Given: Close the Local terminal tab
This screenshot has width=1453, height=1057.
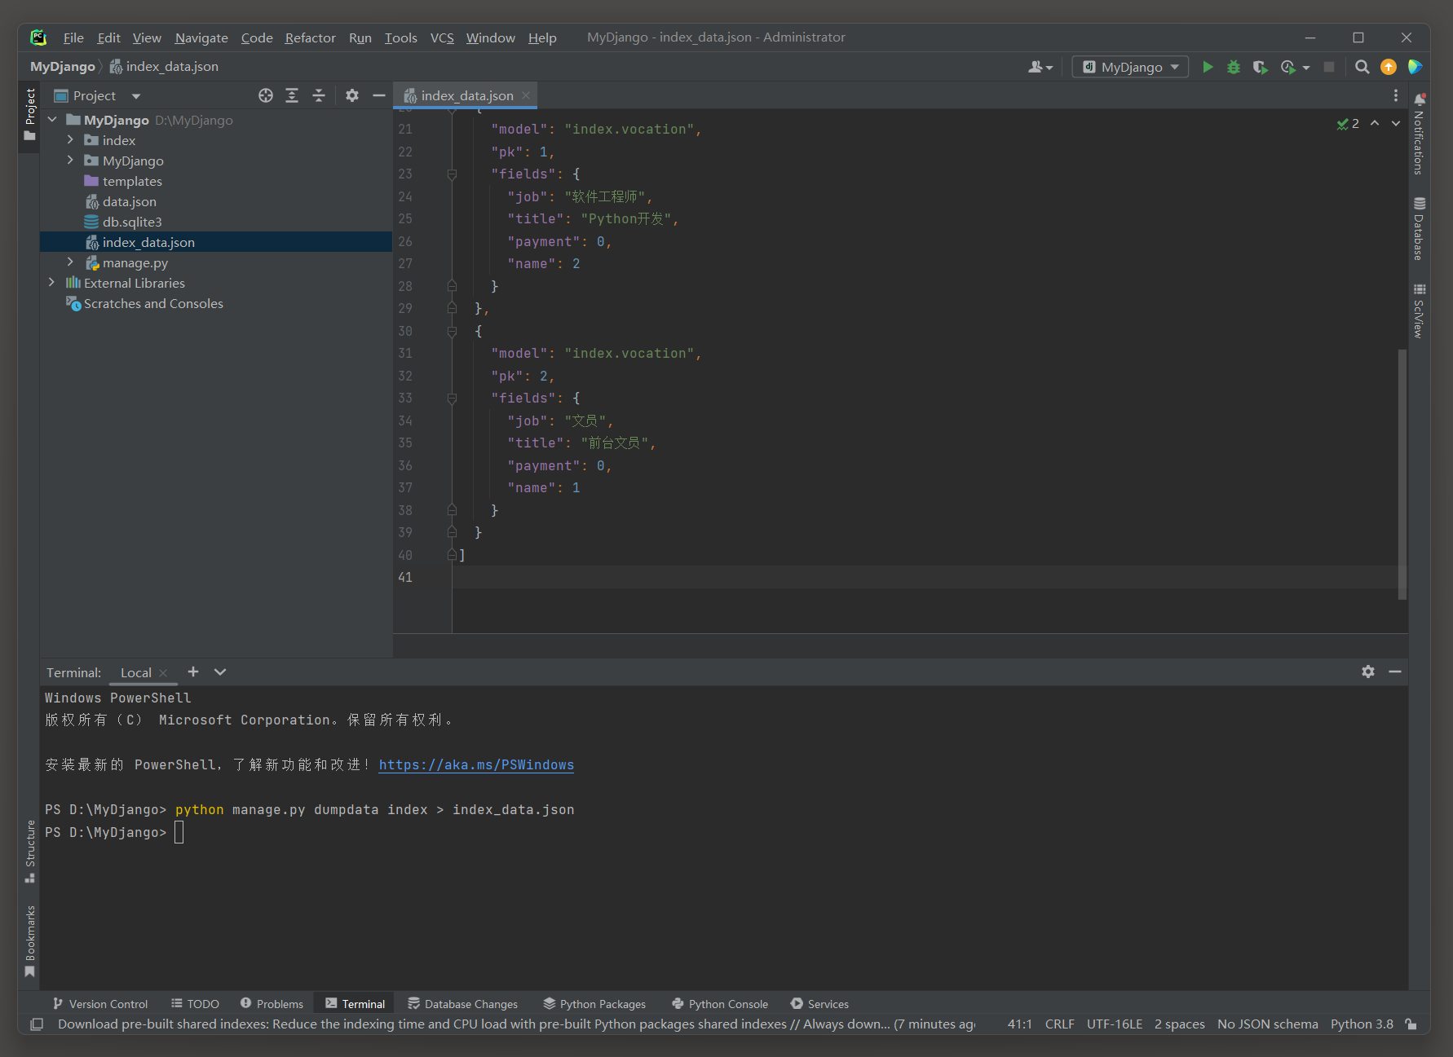Looking at the screenshot, I should click(163, 672).
